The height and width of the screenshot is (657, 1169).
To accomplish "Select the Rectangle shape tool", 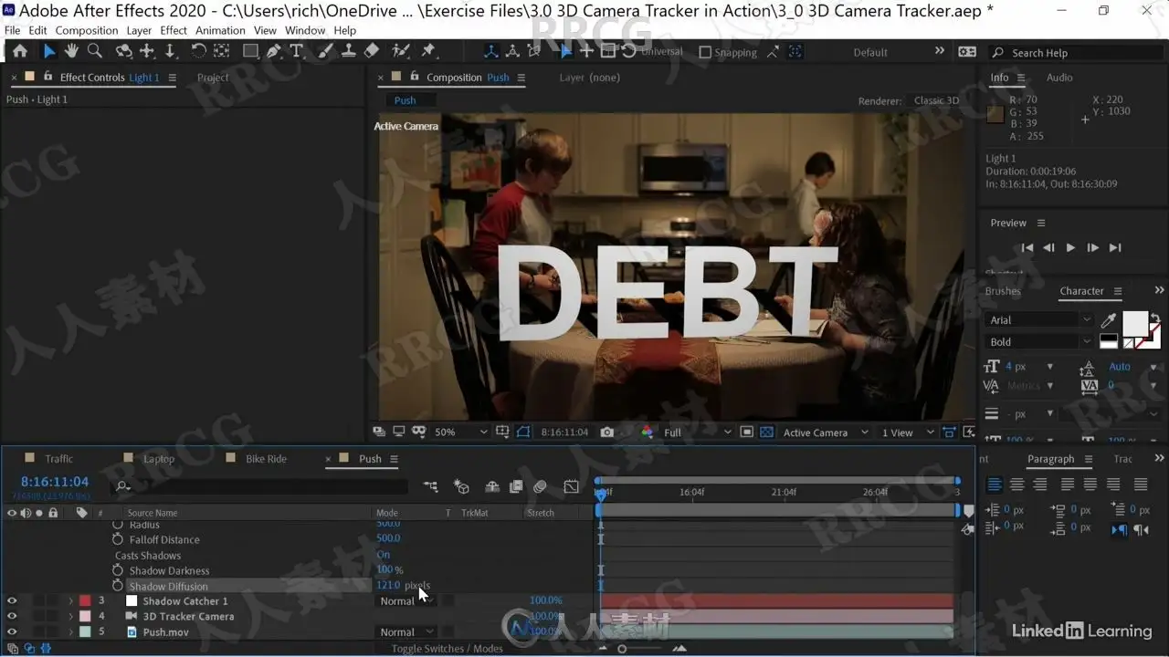I will (x=250, y=52).
